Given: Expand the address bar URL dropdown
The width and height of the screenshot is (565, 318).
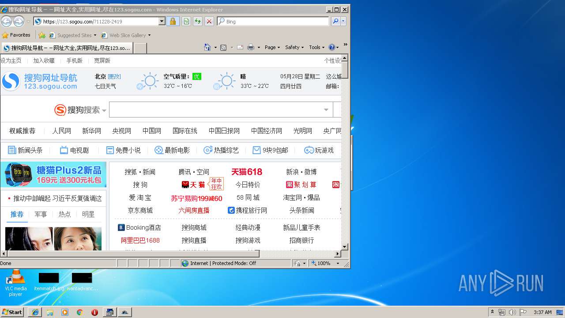Looking at the screenshot, I should click(x=162, y=21).
